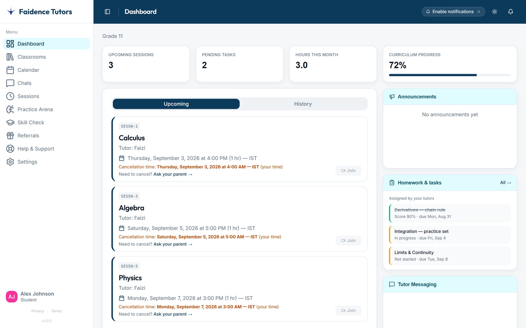Click the Sessions clock icon
526x328 pixels.
10,96
